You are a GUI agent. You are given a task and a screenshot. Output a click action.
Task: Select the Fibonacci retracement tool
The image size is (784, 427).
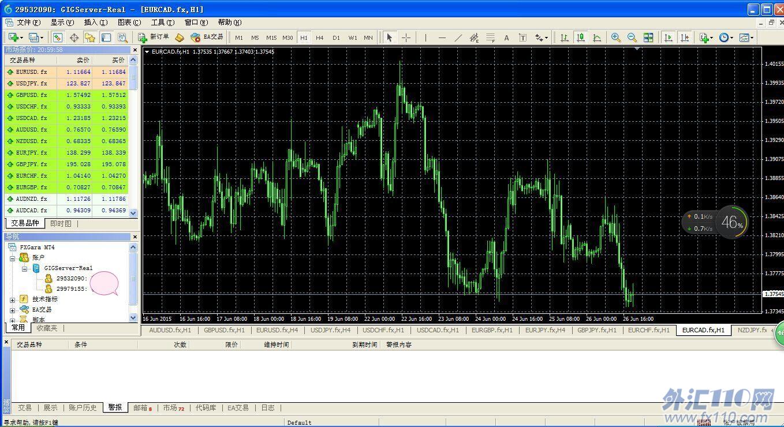[x=490, y=38]
